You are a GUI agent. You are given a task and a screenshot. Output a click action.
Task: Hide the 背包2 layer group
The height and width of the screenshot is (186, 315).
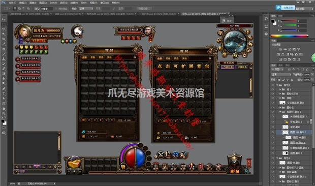pos(273,85)
